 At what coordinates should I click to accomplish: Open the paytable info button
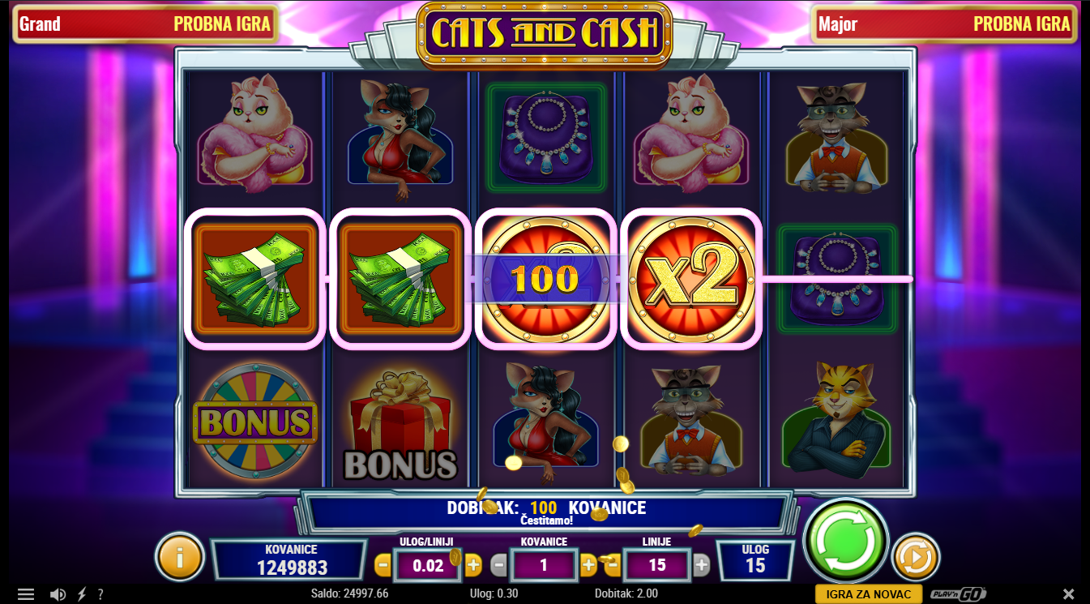click(179, 556)
